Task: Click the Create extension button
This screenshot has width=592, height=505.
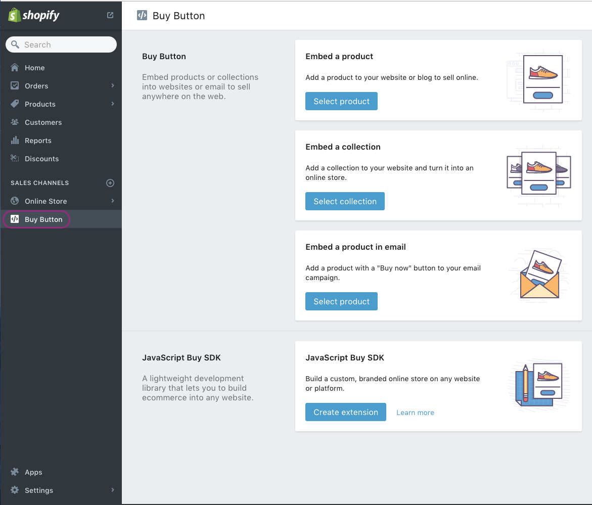Action: (346, 412)
